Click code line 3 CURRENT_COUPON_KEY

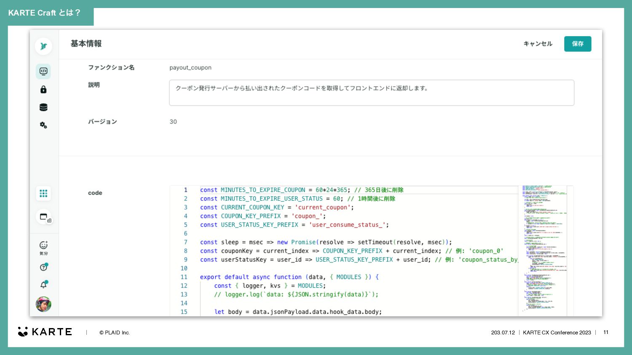[x=277, y=207]
